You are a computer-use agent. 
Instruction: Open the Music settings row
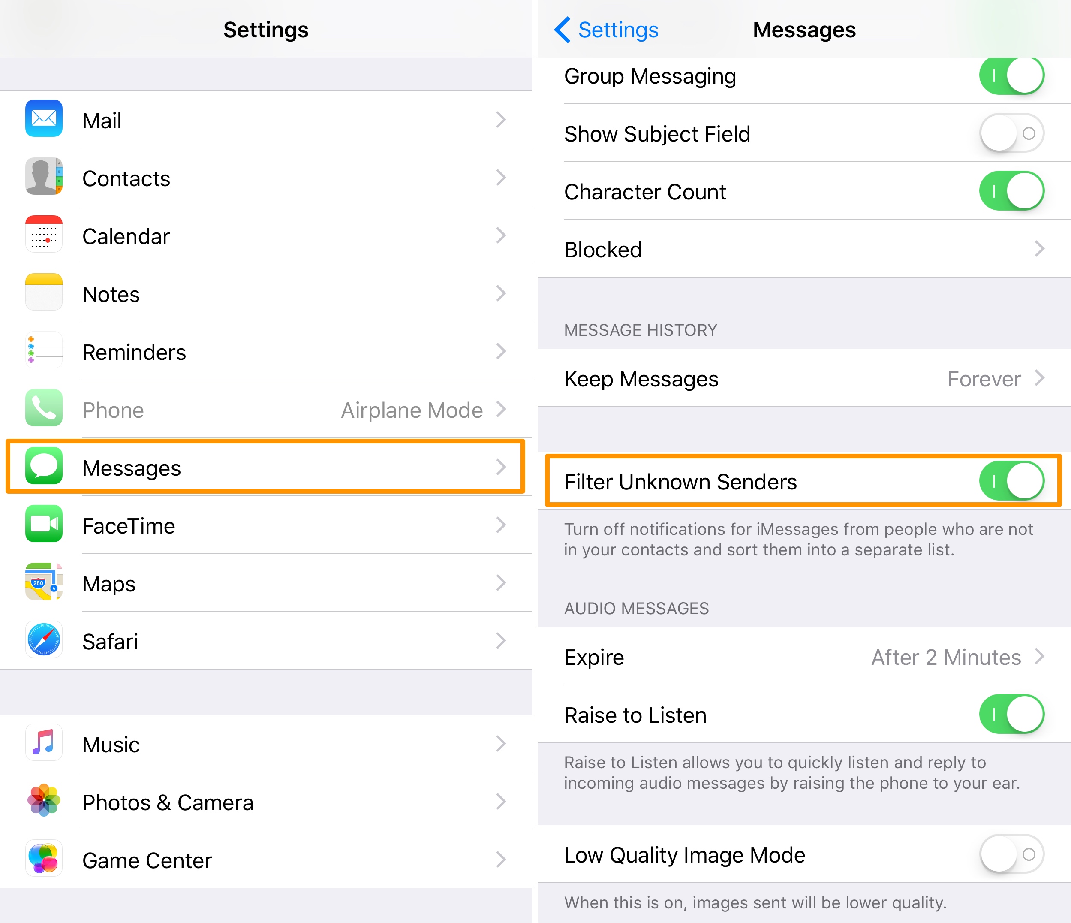point(266,745)
